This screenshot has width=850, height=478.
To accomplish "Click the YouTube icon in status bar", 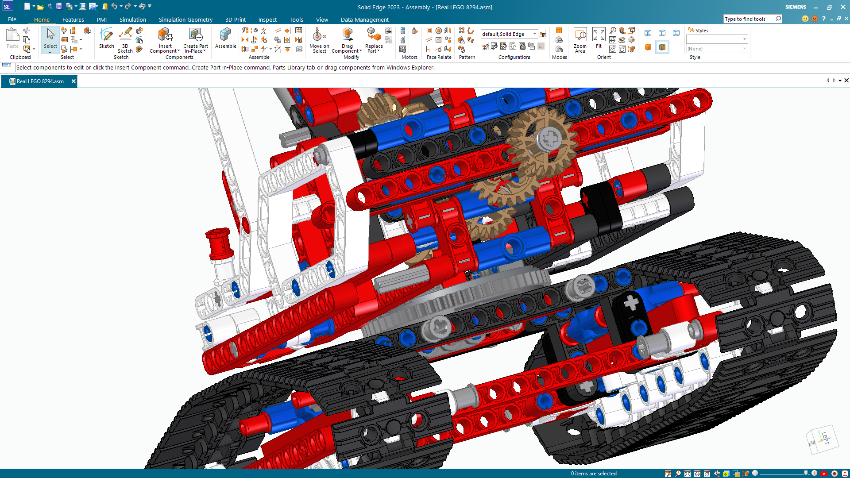I will point(824,474).
